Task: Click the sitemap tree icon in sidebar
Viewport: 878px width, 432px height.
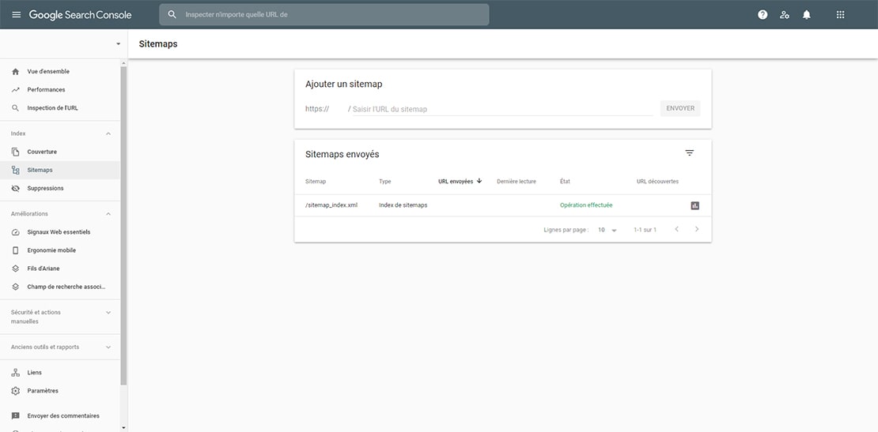Action: [x=16, y=170]
